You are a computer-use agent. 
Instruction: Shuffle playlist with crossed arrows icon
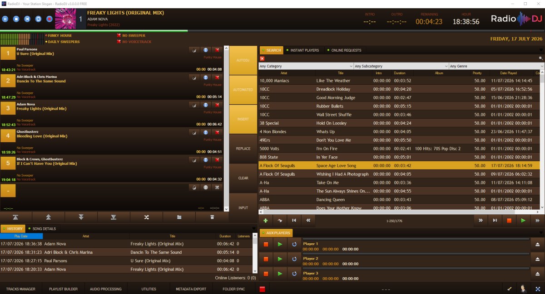(146, 217)
